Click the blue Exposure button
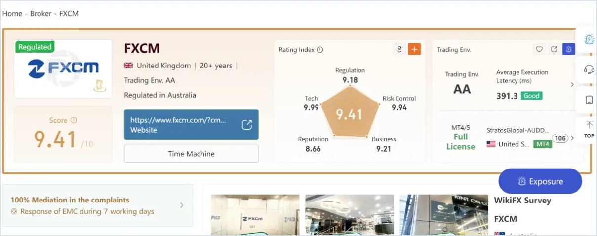597x236 pixels. pos(540,181)
